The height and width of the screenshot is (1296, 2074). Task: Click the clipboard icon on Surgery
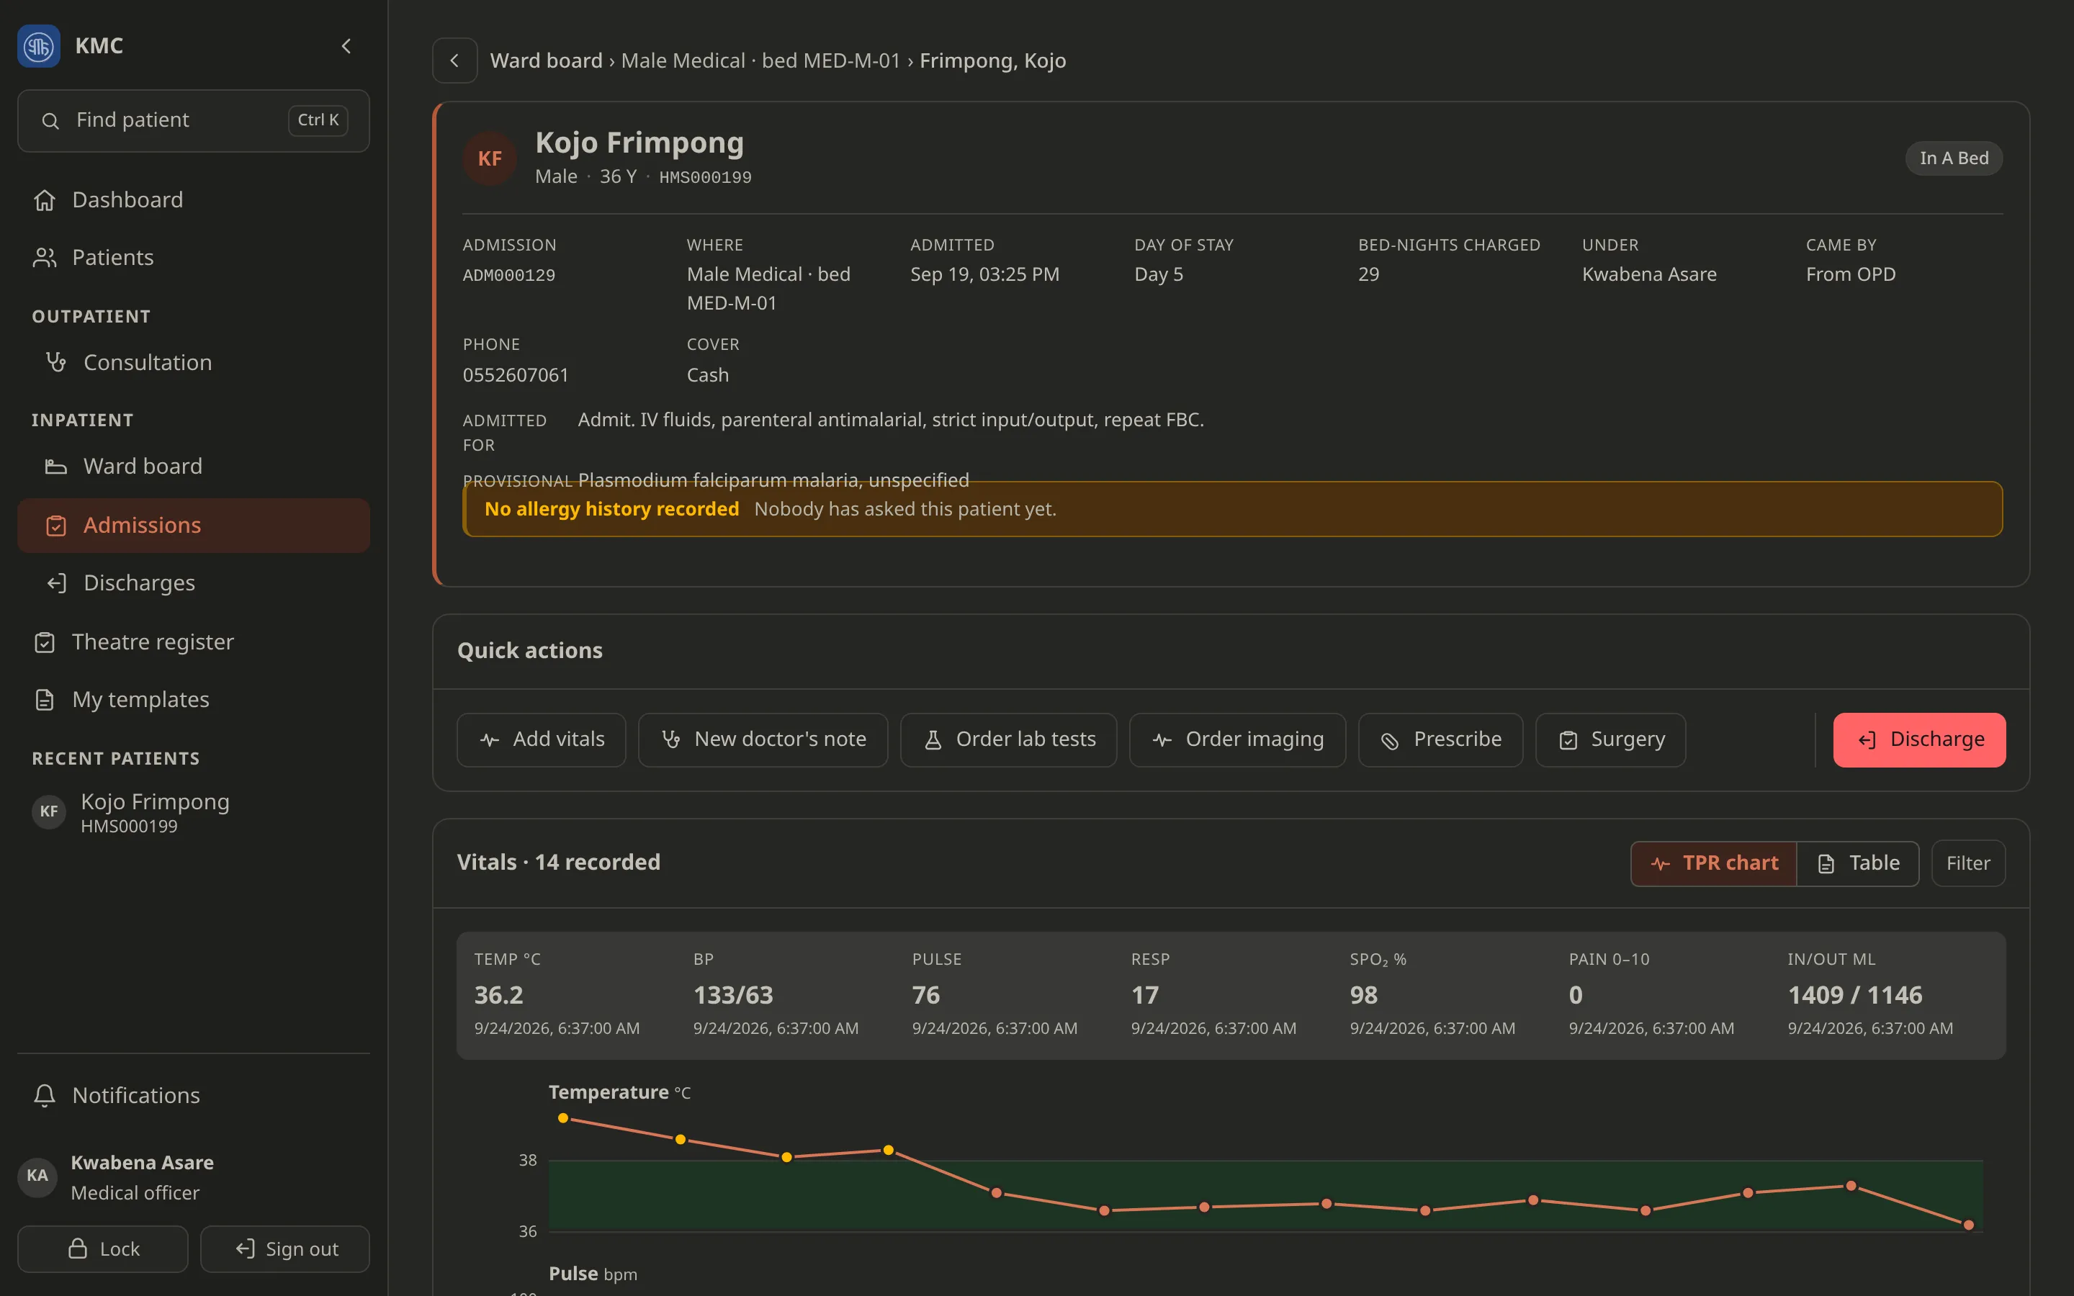point(1568,739)
